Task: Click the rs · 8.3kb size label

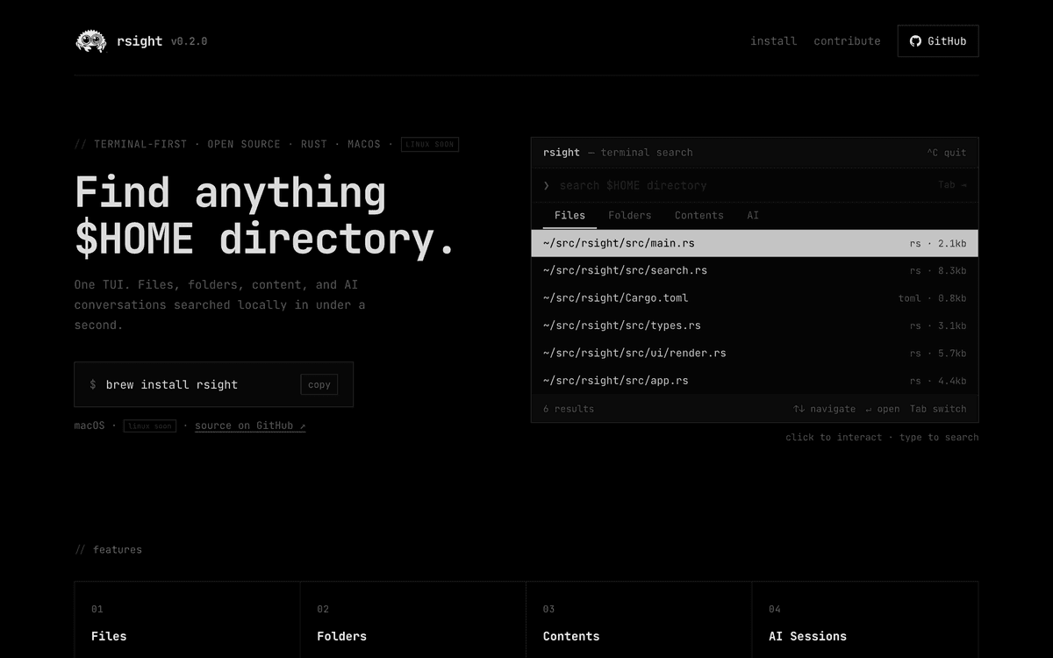Action: coord(938,270)
